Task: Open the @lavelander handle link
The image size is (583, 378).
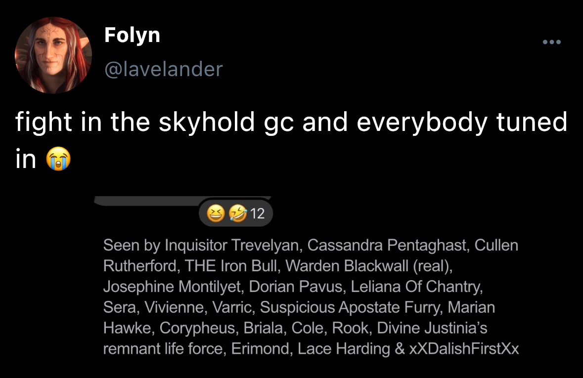Action: 164,69
